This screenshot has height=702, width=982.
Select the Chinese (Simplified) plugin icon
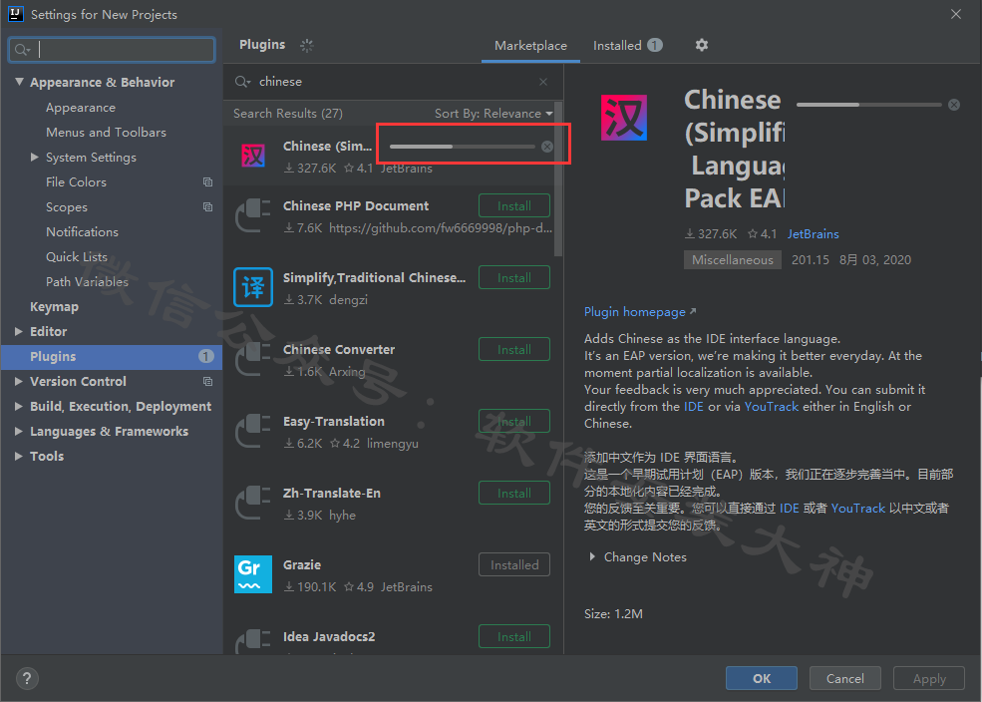tap(253, 156)
